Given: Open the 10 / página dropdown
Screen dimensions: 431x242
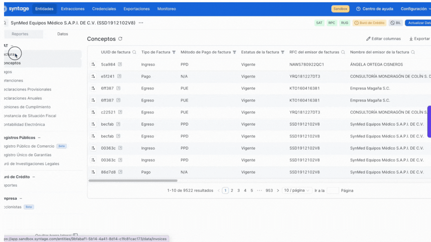Looking at the screenshot, I should tap(297, 190).
